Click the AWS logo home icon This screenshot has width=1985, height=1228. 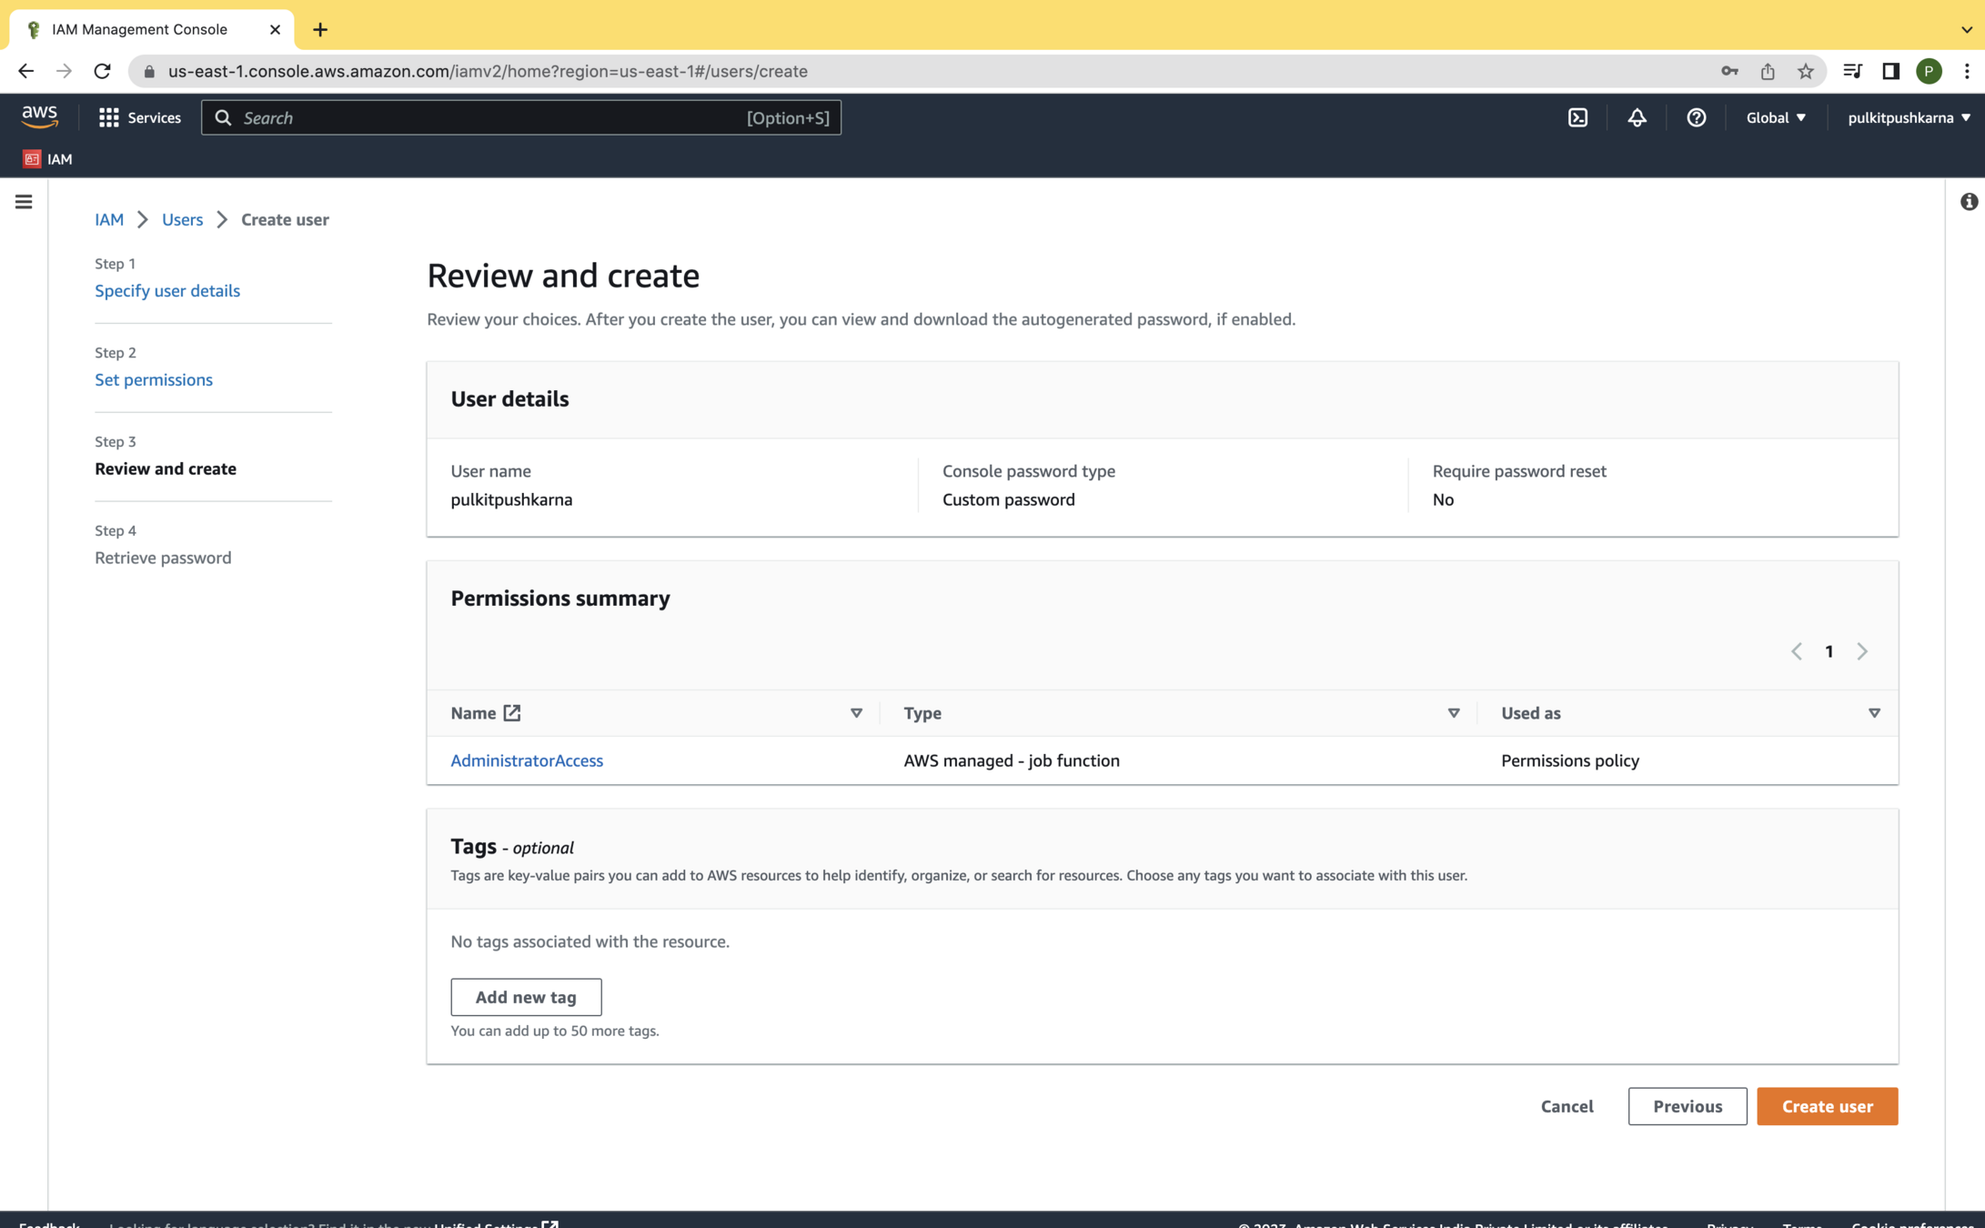pyautogui.click(x=39, y=116)
